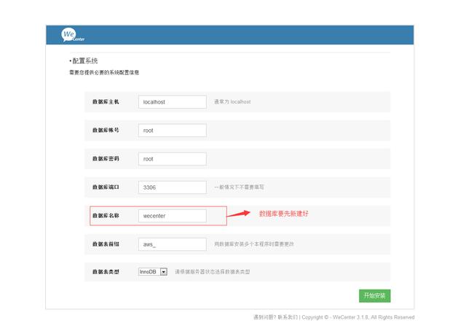This screenshot has width=466, height=334.
Task: Click the 数据库帐号 label
Action: tap(106, 130)
